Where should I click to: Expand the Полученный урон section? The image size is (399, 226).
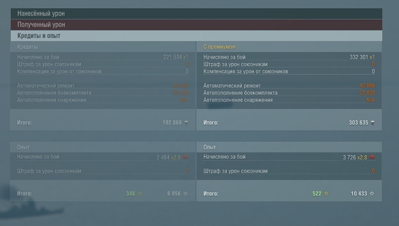[196, 24]
